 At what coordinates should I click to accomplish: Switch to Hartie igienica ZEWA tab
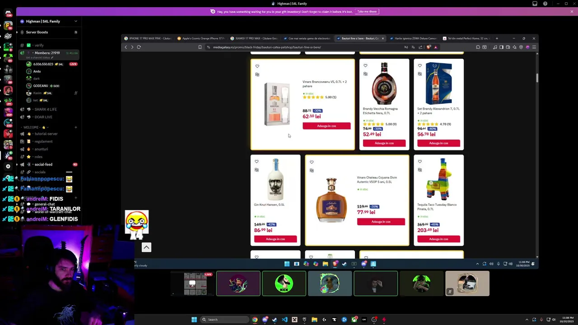pyautogui.click(x=413, y=38)
